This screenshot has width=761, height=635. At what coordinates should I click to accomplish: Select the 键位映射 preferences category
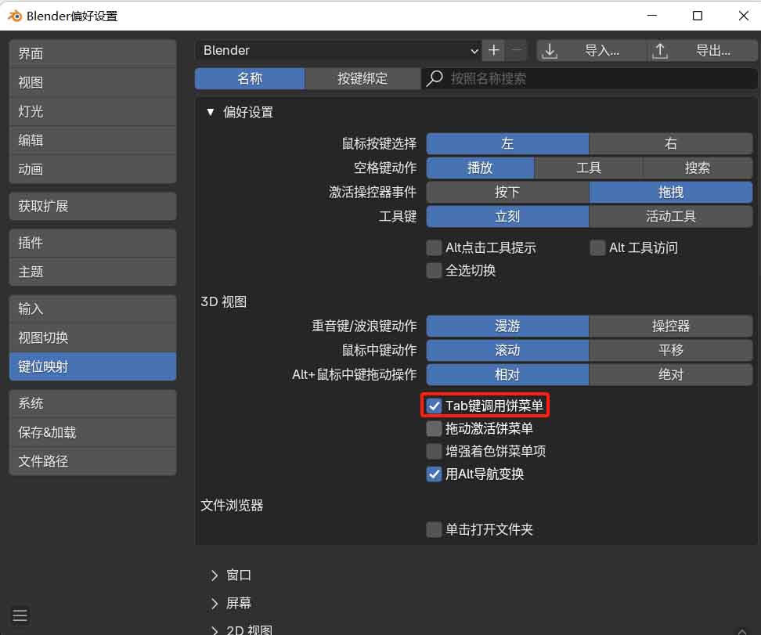(x=92, y=367)
